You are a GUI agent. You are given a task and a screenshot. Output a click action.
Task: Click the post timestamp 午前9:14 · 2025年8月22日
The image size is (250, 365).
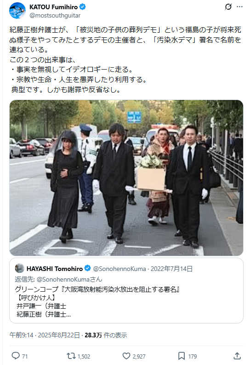coord(45,335)
